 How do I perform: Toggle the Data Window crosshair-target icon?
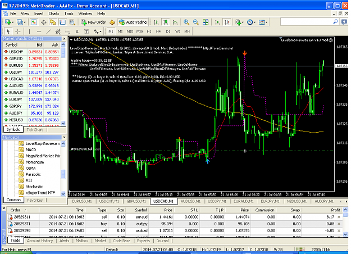pyautogui.click(x=44, y=22)
